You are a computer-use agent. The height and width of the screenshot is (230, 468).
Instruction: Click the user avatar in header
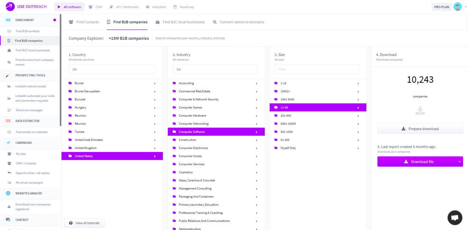click(x=457, y=7)
